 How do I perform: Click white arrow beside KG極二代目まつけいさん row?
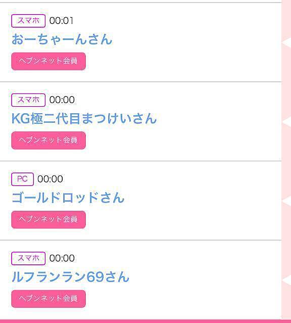click(x=286, y=122)
